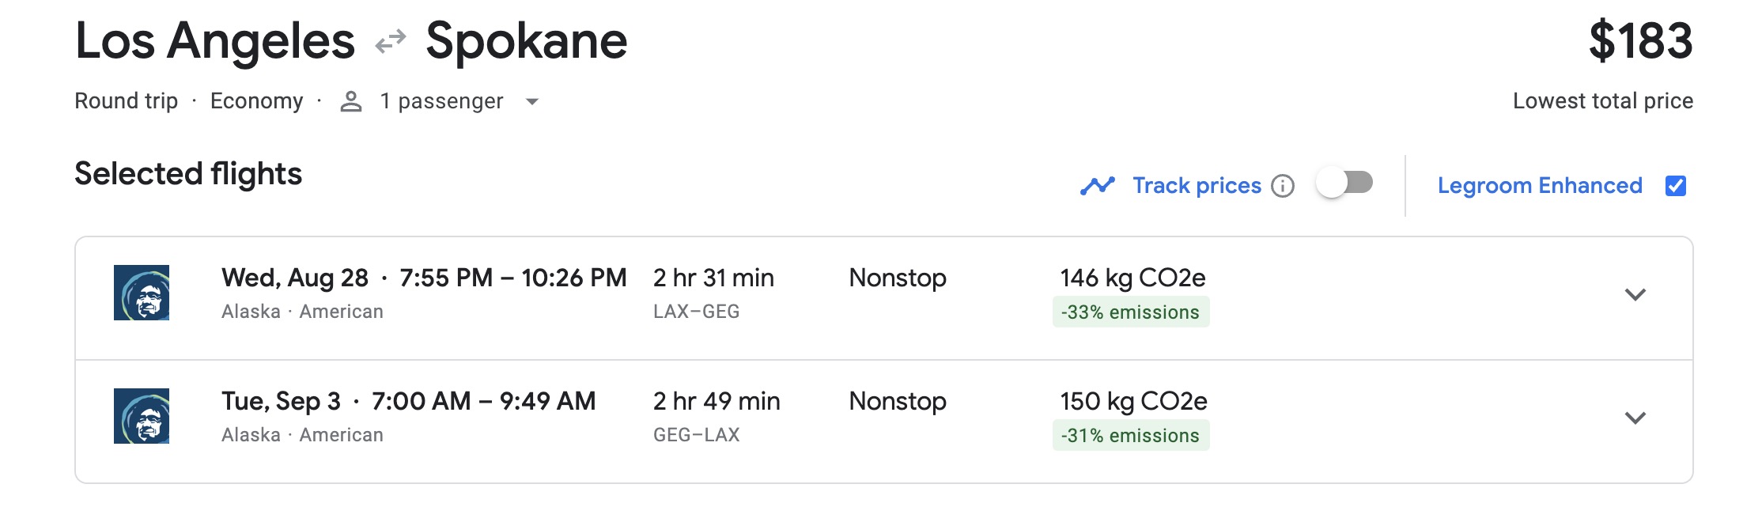
Task: Toggle the Track prices switch
Action: coord(1344,183)
